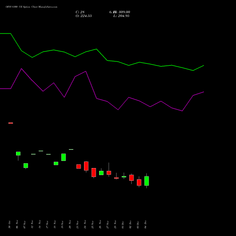The height and width of the screenshot is (236, 236).
Task: Select the small red candle for 30 Oct
Action: pyautogui.click(x=11, y=123)
